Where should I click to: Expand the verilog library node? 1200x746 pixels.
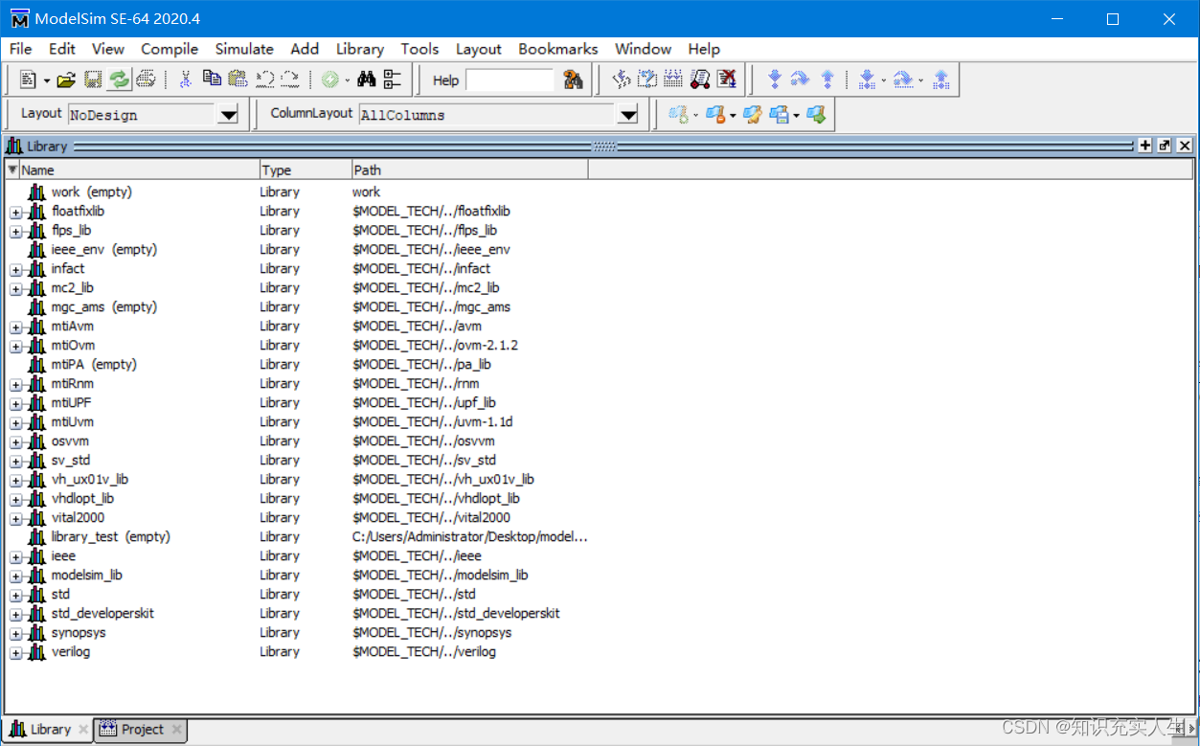point(15,652)
